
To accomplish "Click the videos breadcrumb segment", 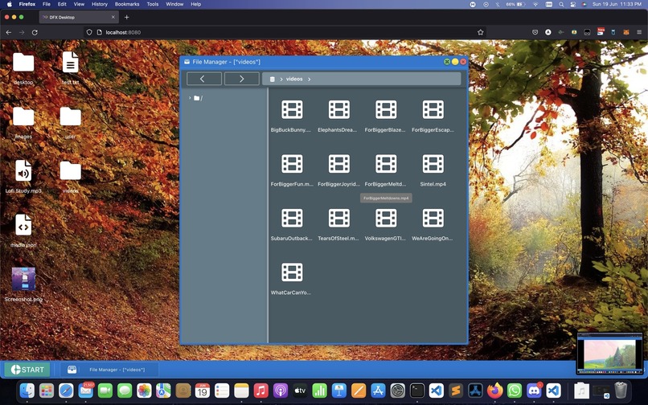I will click(x=294, y=79).
